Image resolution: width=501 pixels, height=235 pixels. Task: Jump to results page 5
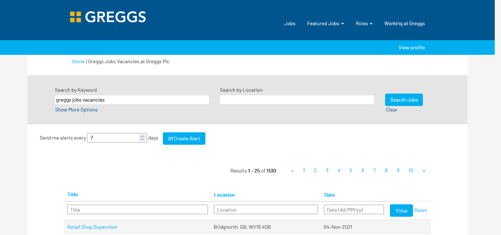(351, 171)
